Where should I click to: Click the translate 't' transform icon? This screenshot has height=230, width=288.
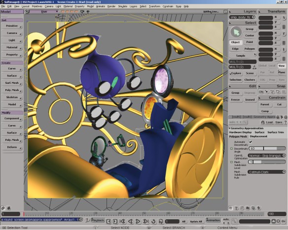pos(284,50)
